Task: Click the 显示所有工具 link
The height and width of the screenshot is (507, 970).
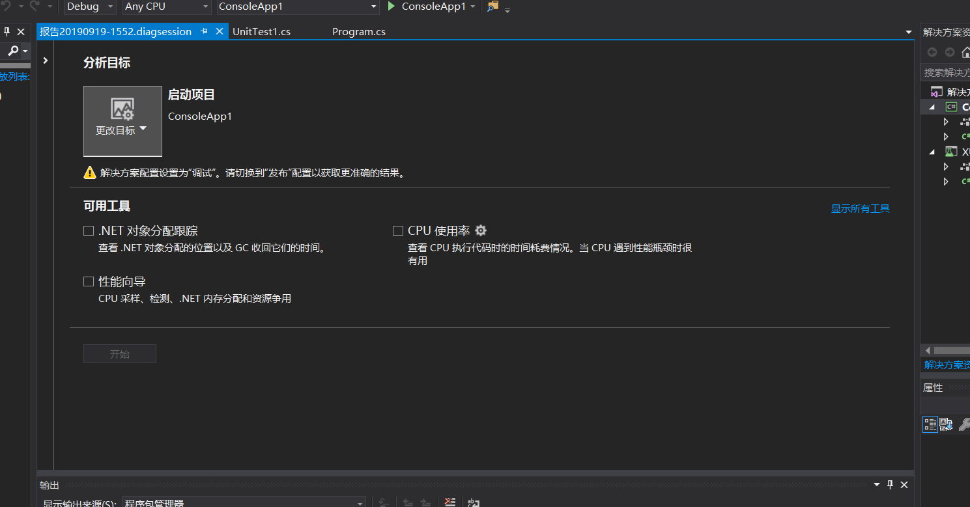Action: pyautogui.click(x=860, y=208)
